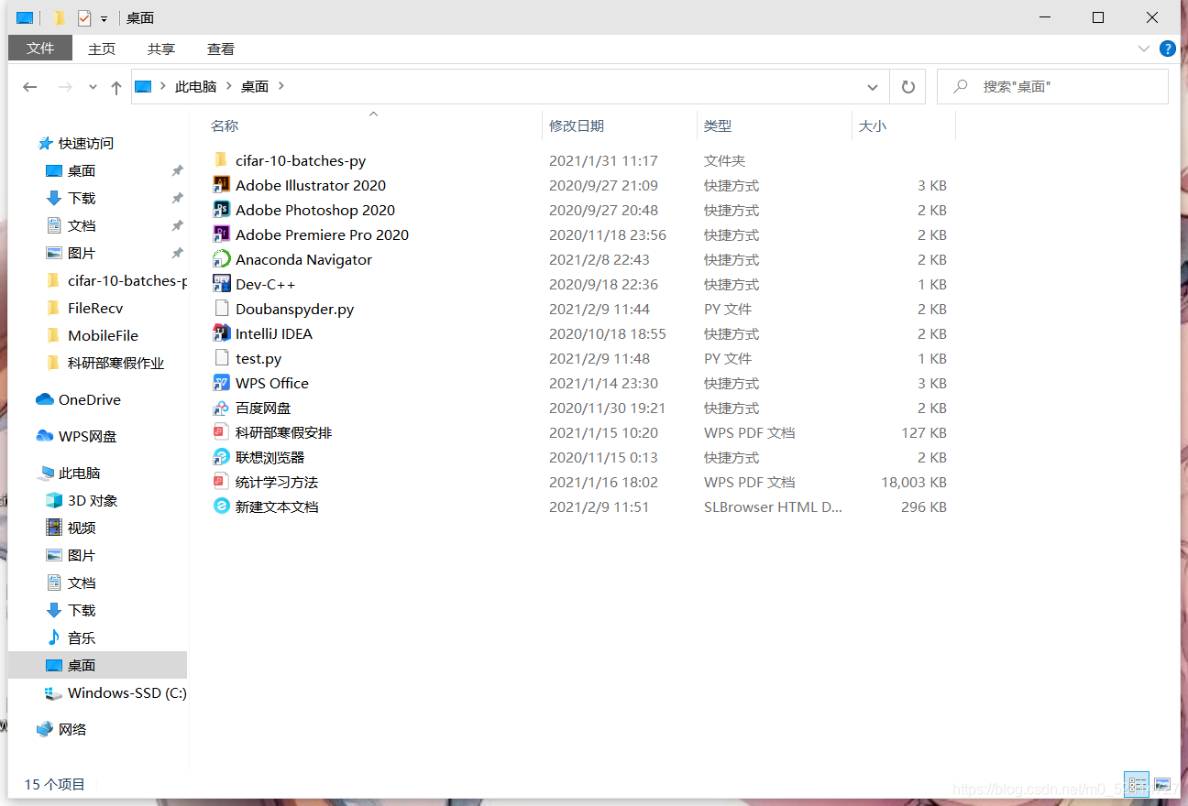The image size is (1188, 806).
Task: Expand the address bar history dropdown
Action: pos(872,86)
